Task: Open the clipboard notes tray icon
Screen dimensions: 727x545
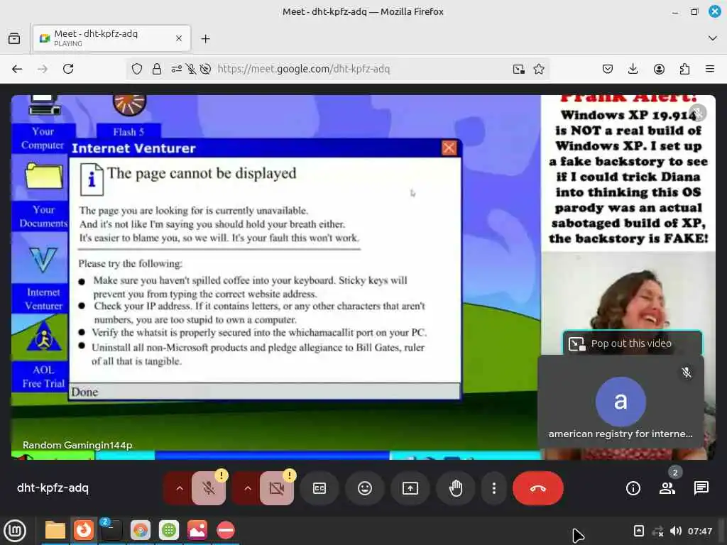Action: (638, 531)
